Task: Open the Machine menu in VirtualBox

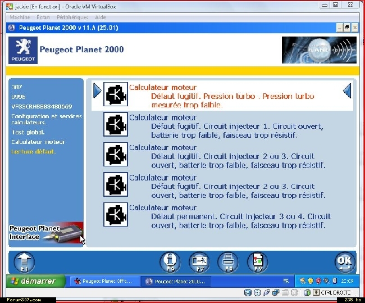Action: click(x=20, y=17)
